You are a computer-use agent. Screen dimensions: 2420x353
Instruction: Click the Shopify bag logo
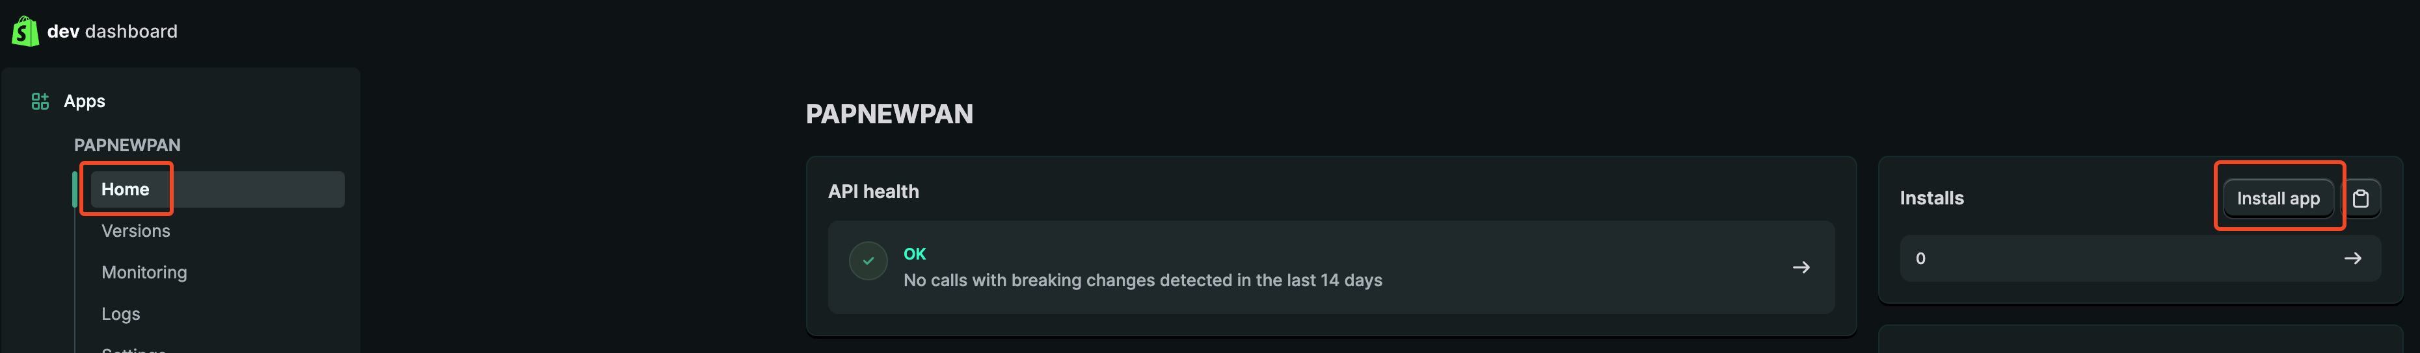coord(25,31)
